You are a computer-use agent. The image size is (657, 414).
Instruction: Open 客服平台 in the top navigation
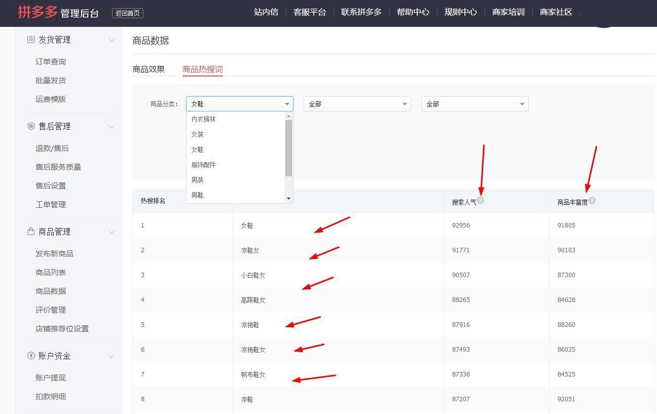[310, 12]
